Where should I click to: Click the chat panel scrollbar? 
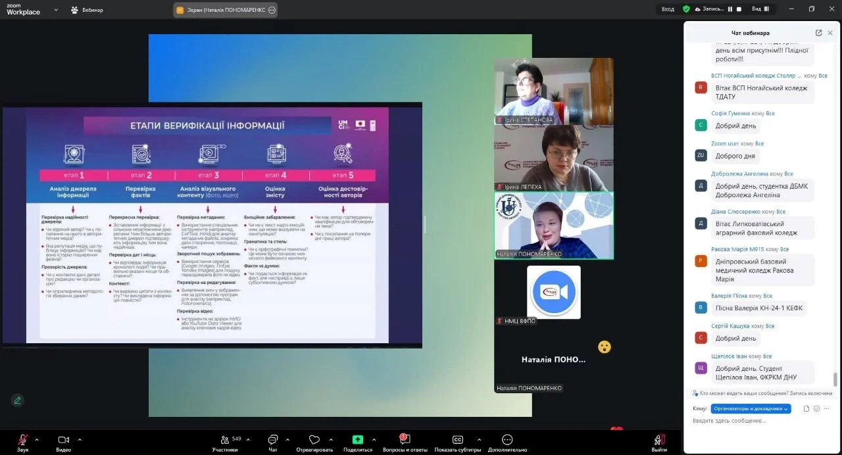(x=835, y=379)
